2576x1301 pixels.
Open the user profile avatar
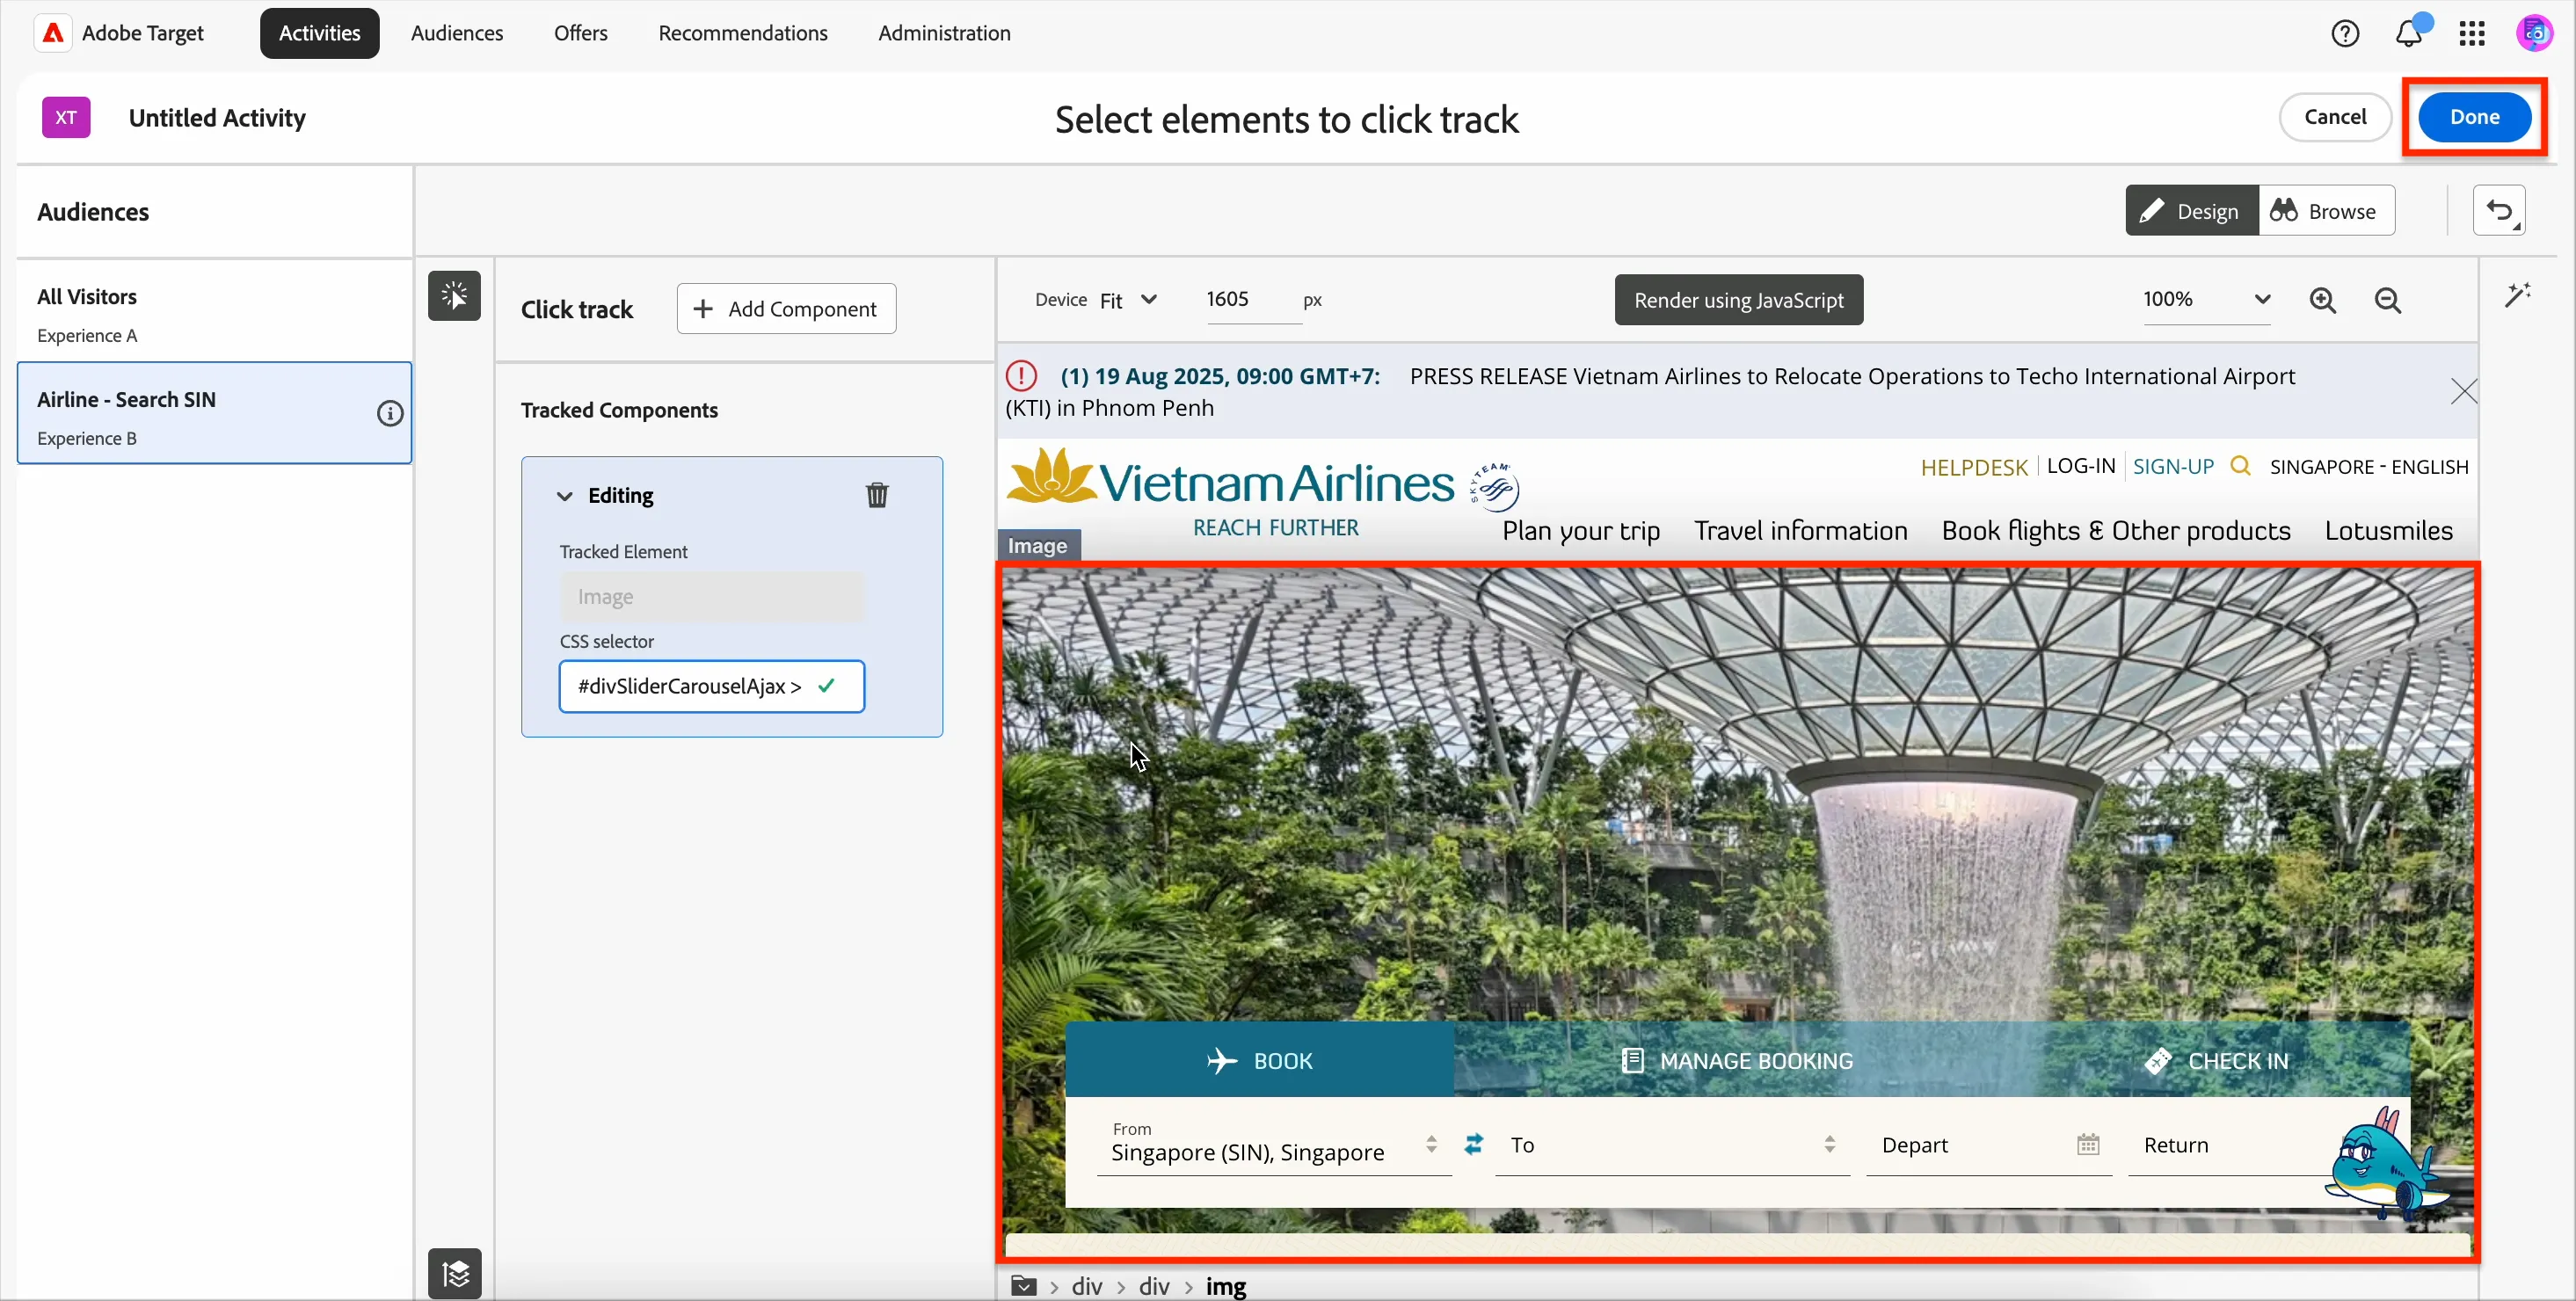(x=2534, y=33)
